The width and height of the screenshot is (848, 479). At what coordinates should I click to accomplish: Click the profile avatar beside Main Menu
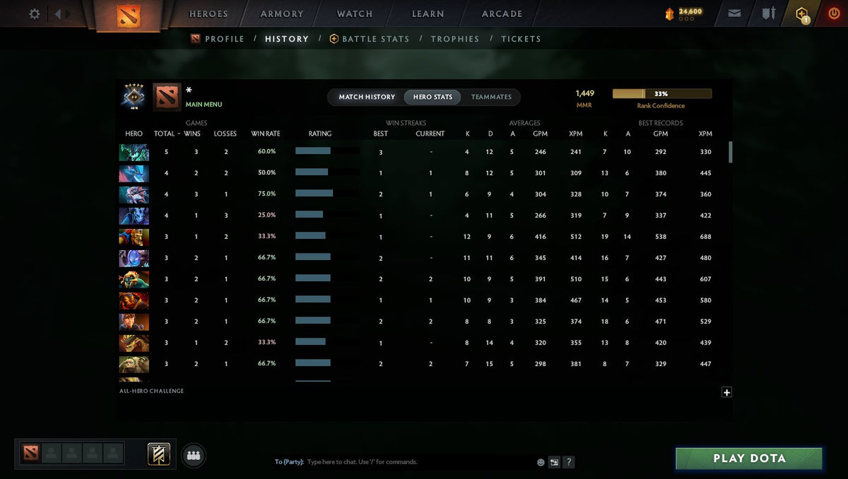click(167, 97)
